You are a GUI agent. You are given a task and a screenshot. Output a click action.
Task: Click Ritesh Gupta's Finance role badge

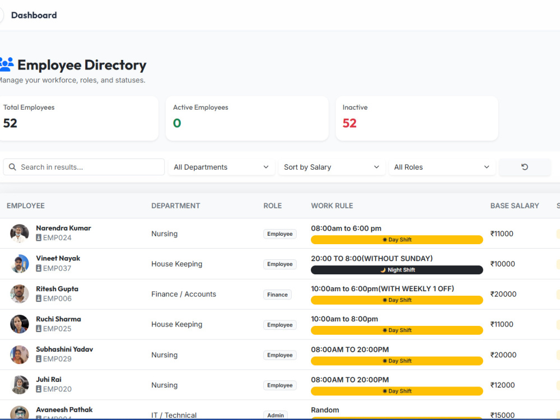click(278, 295)
